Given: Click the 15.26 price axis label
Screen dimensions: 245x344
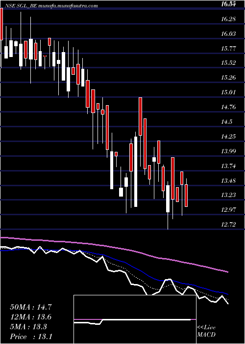Looking at the screenshot, I should [x=228, y=78].
